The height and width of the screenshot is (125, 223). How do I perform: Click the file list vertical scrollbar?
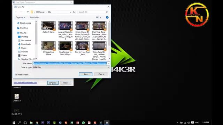coord(109,34)
